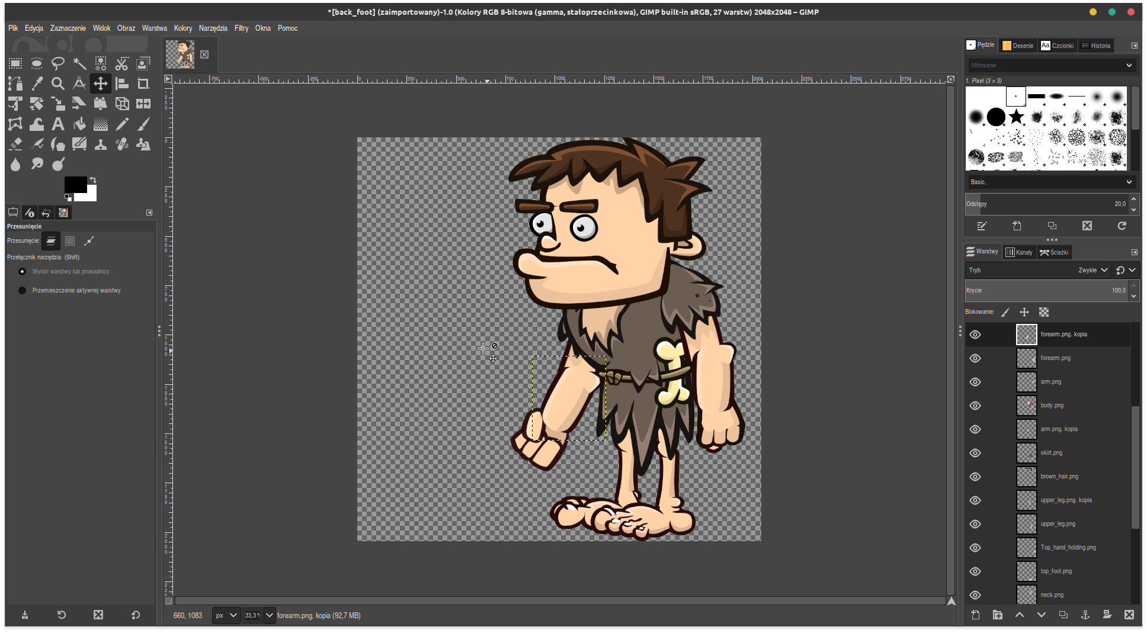The height and width of the screenshot is (633, 1147).
Task: Create a new layer in Layers panel
Action: coord(975,615)
